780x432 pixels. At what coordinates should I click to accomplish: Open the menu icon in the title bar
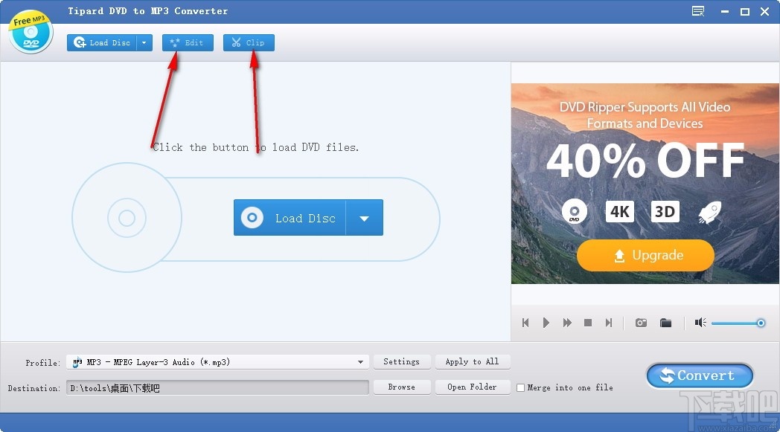[x=697, y=11]
